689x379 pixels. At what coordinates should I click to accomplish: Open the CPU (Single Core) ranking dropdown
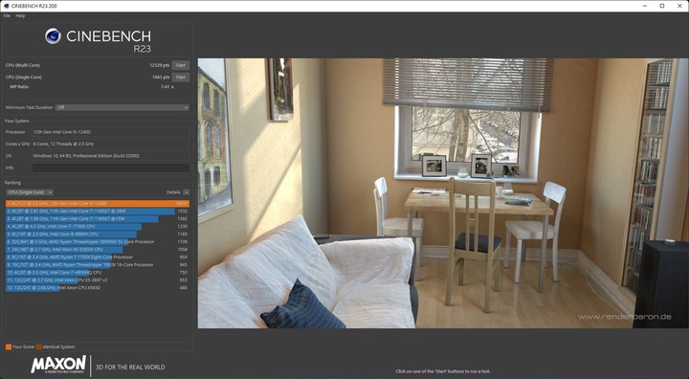click(30, 192)
